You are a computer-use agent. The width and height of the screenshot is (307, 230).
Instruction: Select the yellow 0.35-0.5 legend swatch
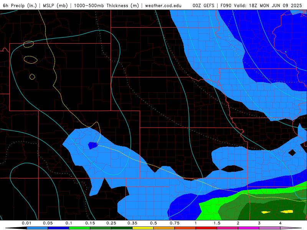143,228
